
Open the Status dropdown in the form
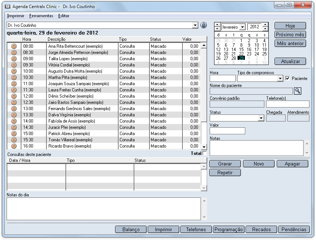261,118
